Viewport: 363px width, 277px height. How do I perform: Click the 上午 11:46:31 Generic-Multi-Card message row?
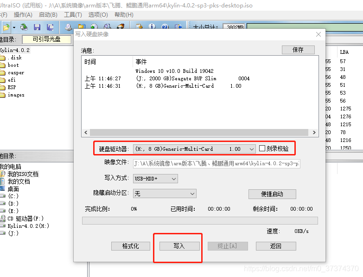coord(163,86)
